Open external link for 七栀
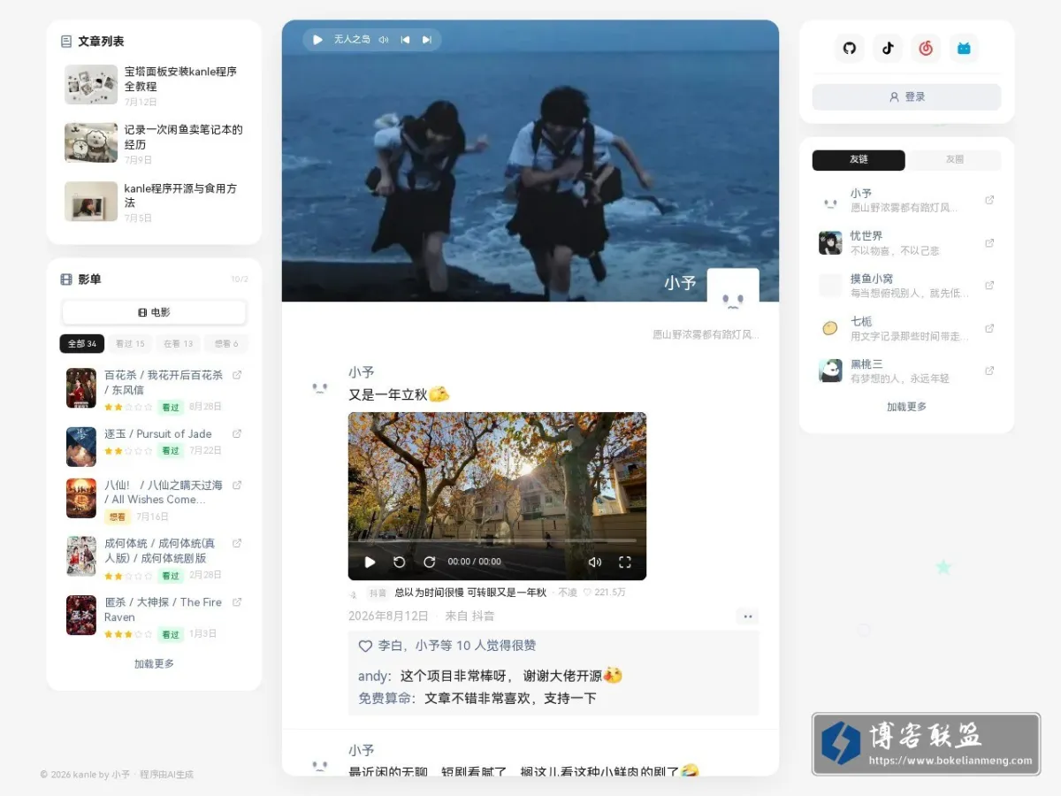Image resolution: width=1061 pixels, height=796 pixels. pyautogui.click(x=989, y=328)
